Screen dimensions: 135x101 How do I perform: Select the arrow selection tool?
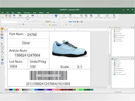[x=2, y=29]
